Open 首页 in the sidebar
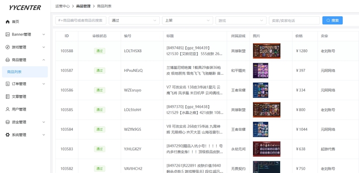Viewport: 359px width, 173px height. pos(16,22)
